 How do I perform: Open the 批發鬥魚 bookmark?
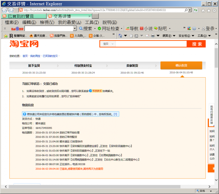[x=59, y=36]
